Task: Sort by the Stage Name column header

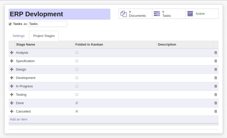Action: [25, 45]
